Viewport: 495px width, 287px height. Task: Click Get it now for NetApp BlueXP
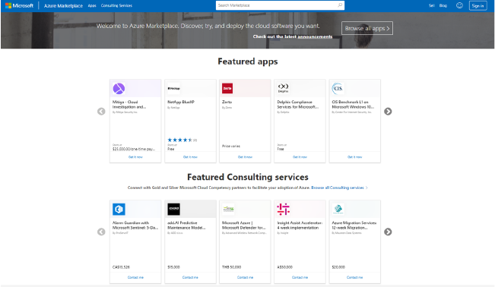190,156
